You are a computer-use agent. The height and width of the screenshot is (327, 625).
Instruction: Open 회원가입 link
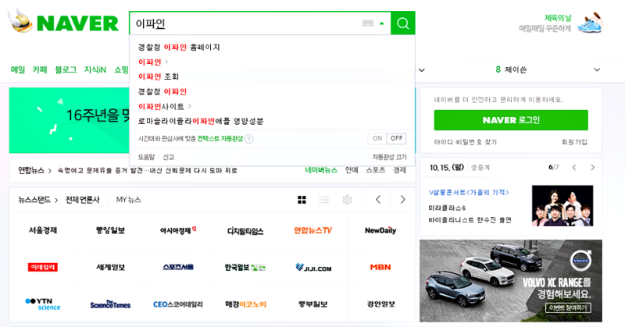[x=574, y=142]
